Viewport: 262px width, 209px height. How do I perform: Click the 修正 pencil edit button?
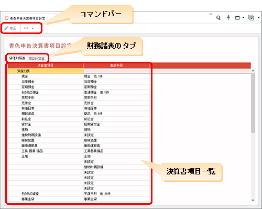[10, 28]
